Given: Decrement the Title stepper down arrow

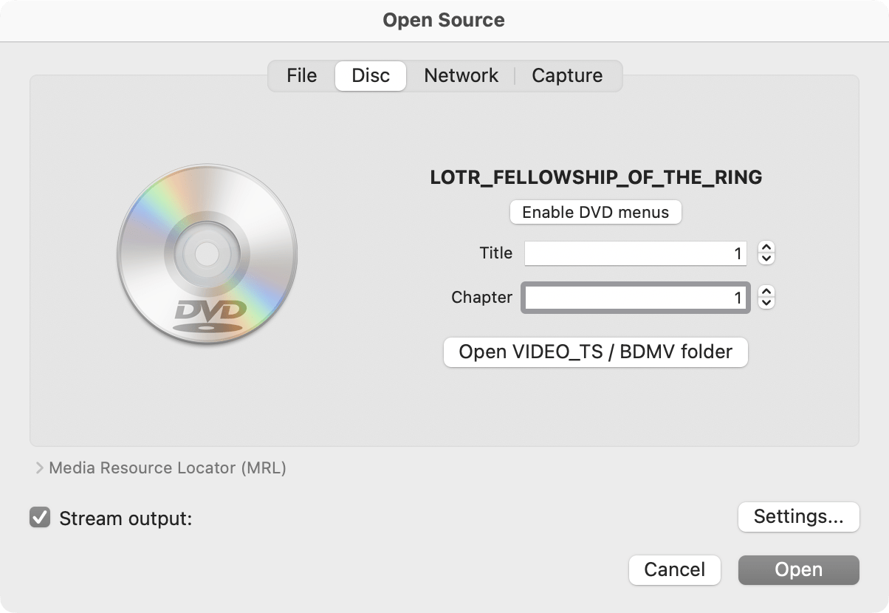Looking at the screenshot, I should click(766, 258).
